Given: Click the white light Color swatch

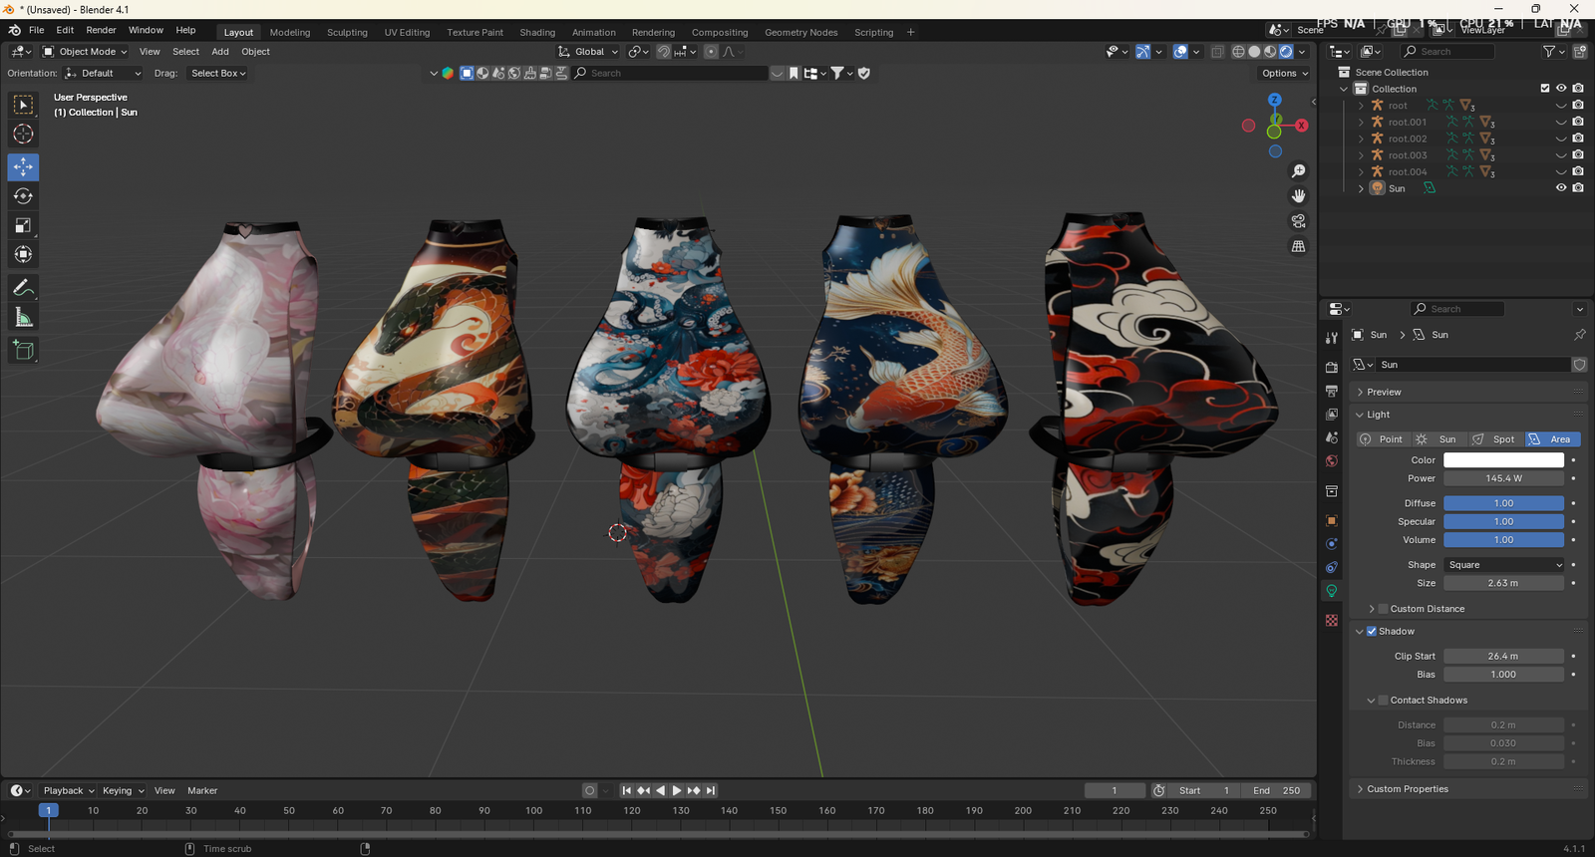Looking at the screenshot, I should pyautogui.click(x=1503, y=460).
